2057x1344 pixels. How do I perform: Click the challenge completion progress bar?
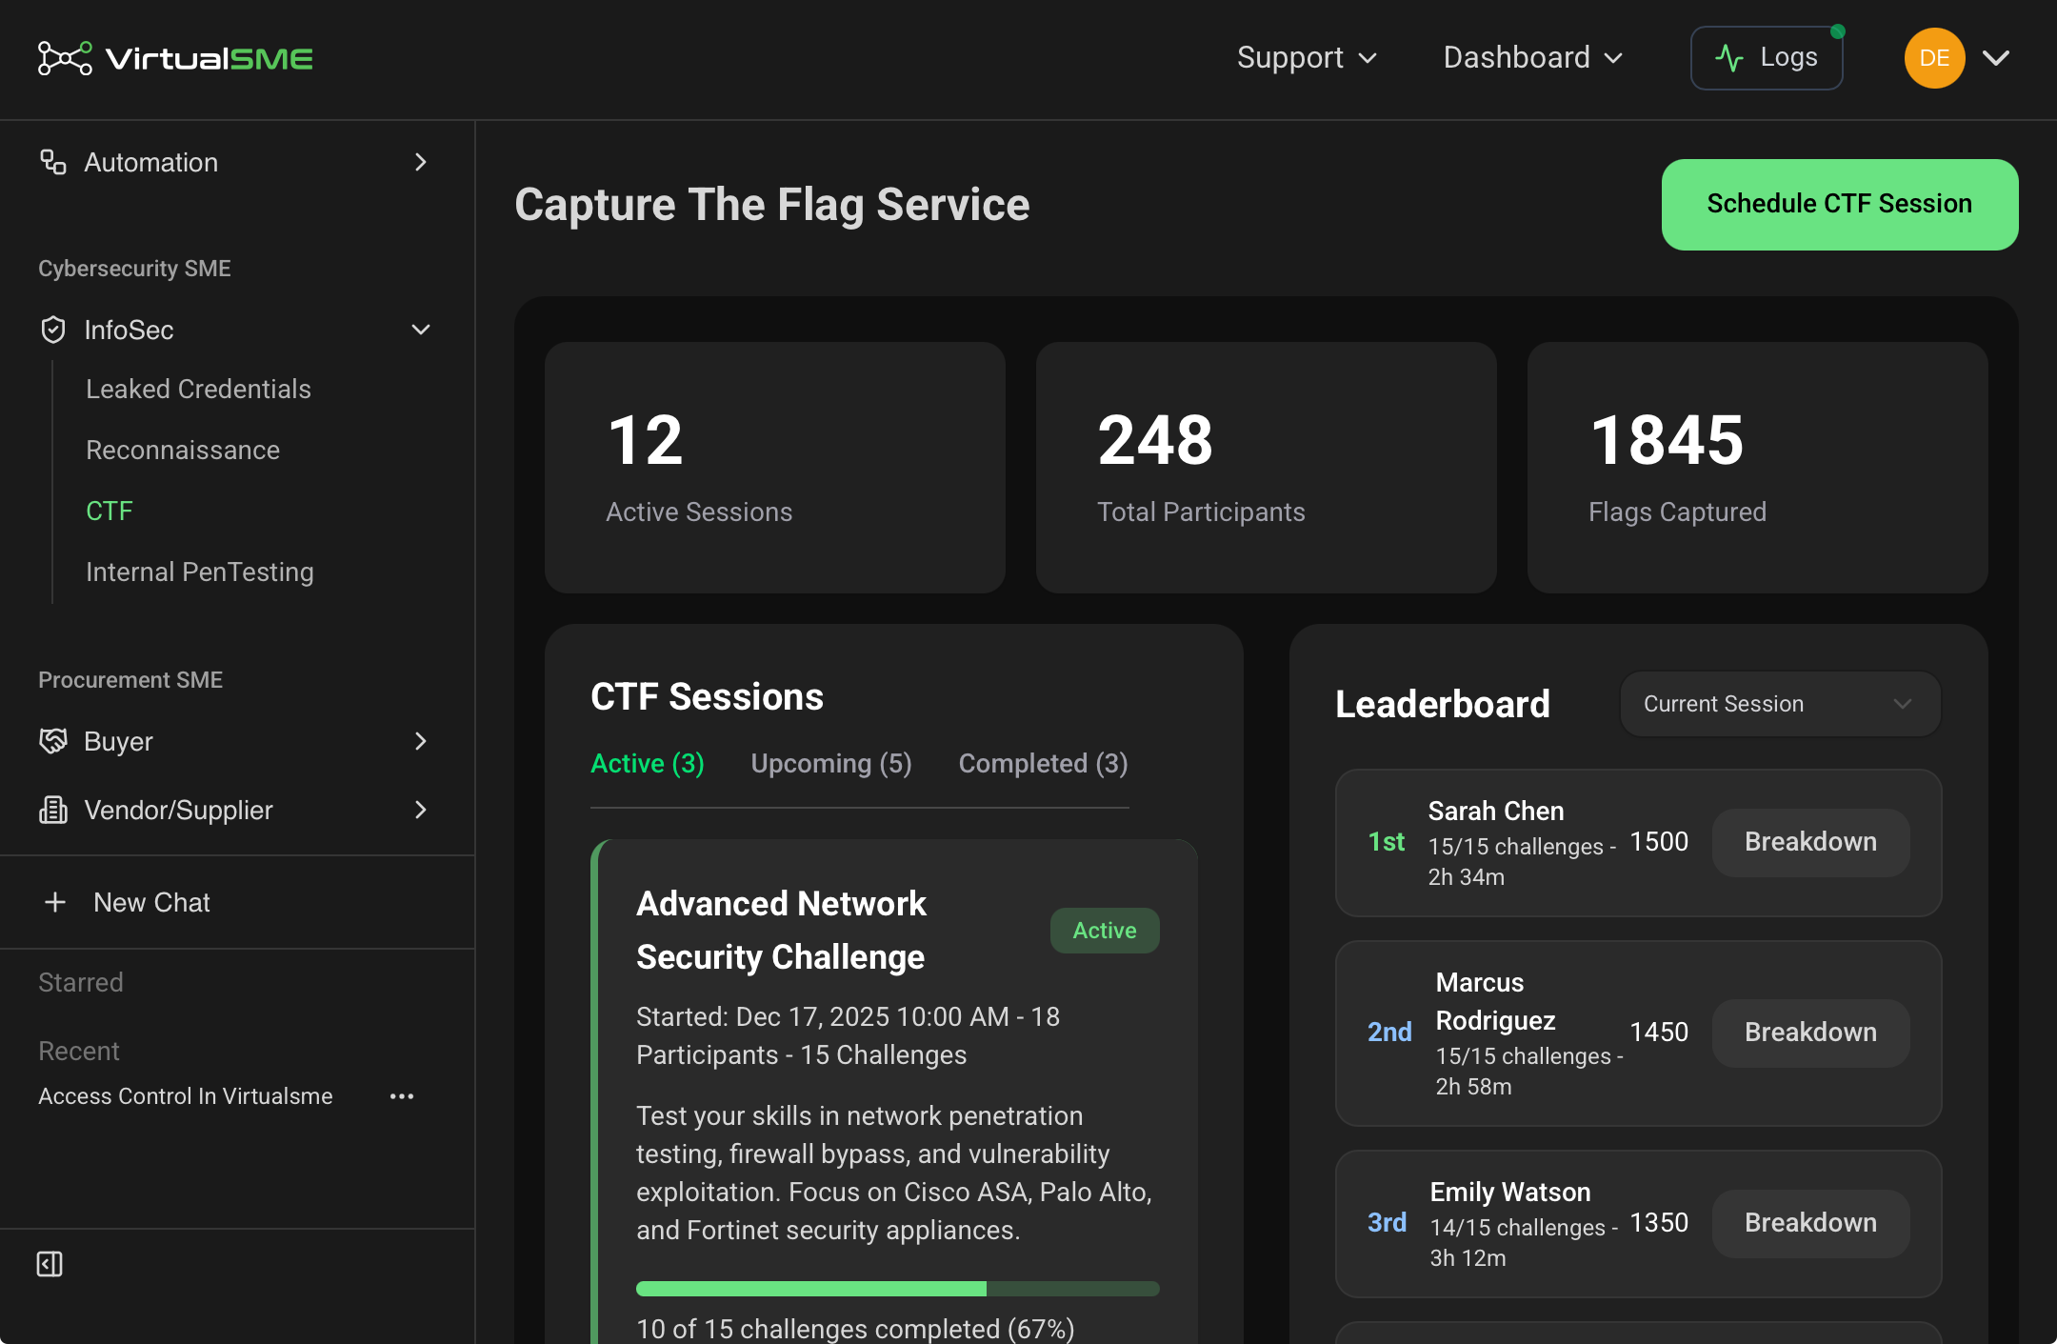coord(897,1289)
